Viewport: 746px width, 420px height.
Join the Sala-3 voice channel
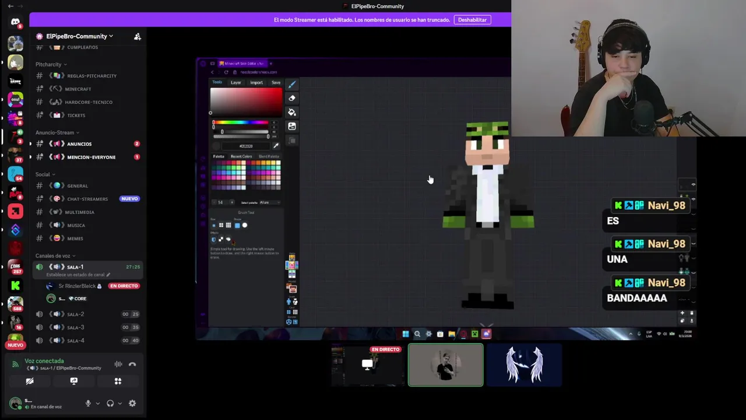click(x=87, y=327)
